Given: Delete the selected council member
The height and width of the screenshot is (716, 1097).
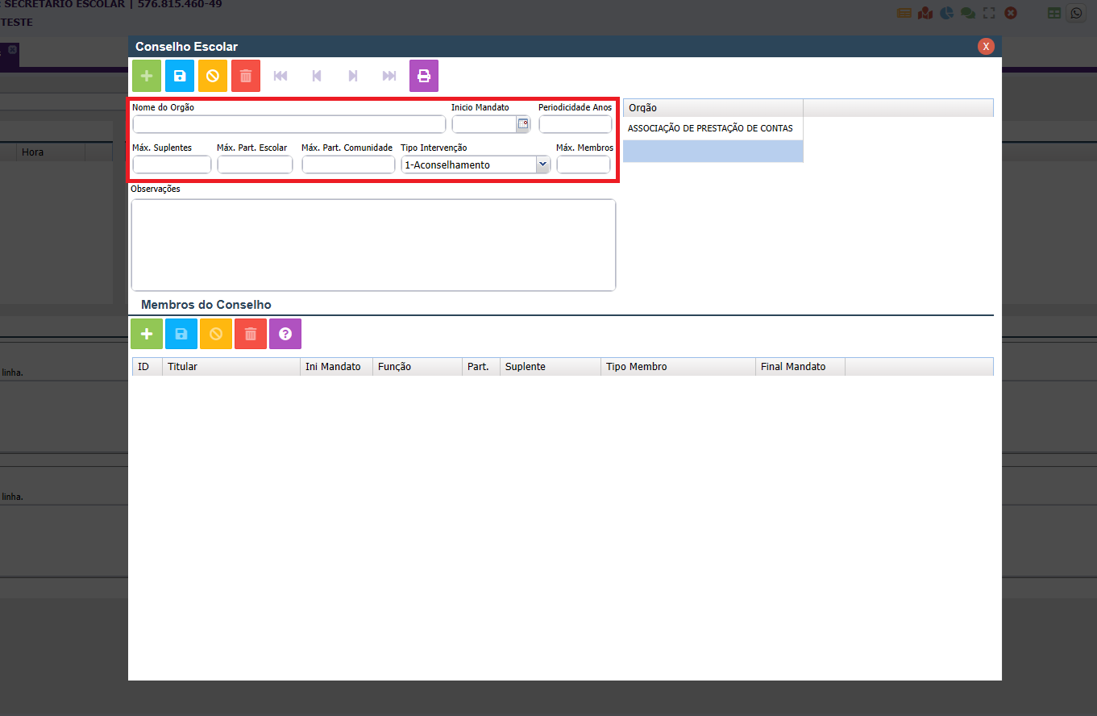Looking at the screenshot, I should 251,334.
